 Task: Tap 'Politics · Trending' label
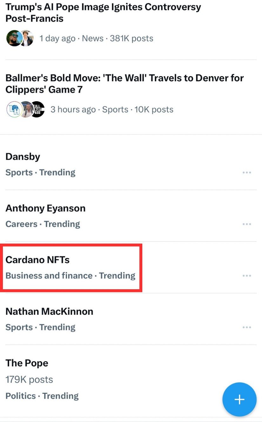click(42, 396)
